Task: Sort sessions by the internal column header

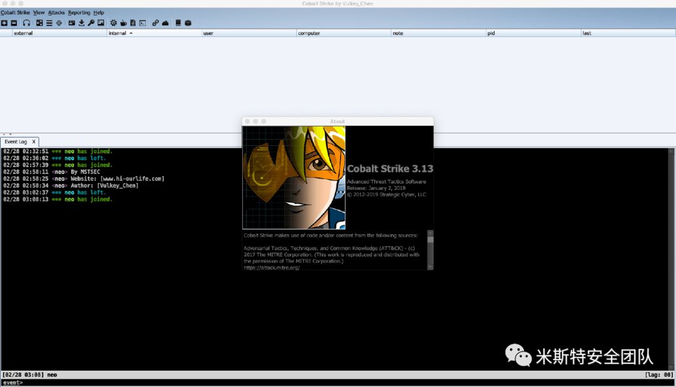Action: point(154,33)
